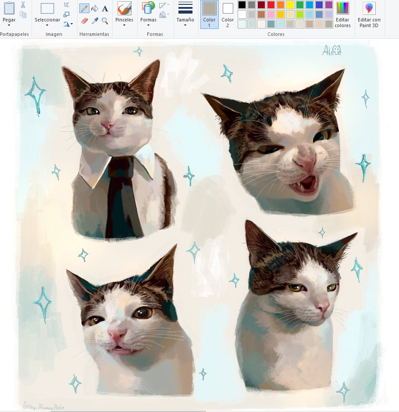The image size is (399, 412).
Task: Click the Resize icon in Imagen group
Action: point(67,14)
